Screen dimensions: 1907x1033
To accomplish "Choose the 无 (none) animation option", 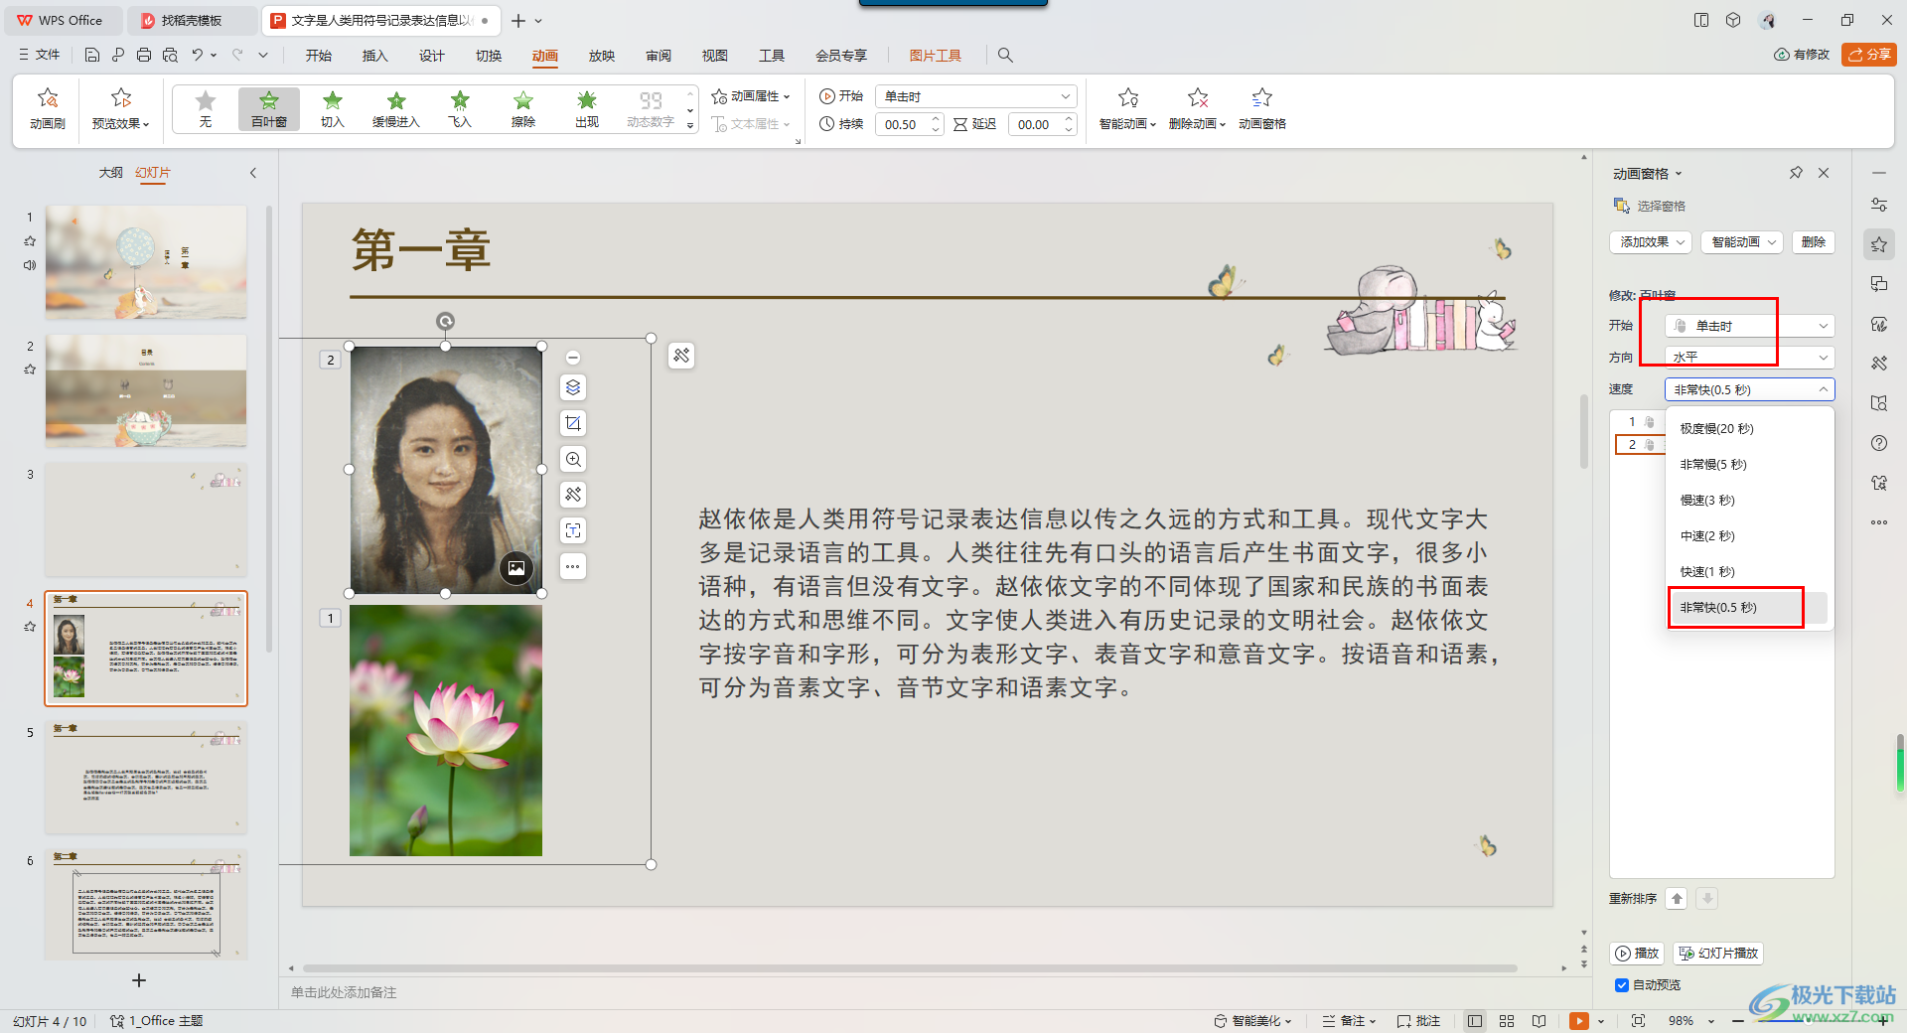I will click(x=205, y=108).
